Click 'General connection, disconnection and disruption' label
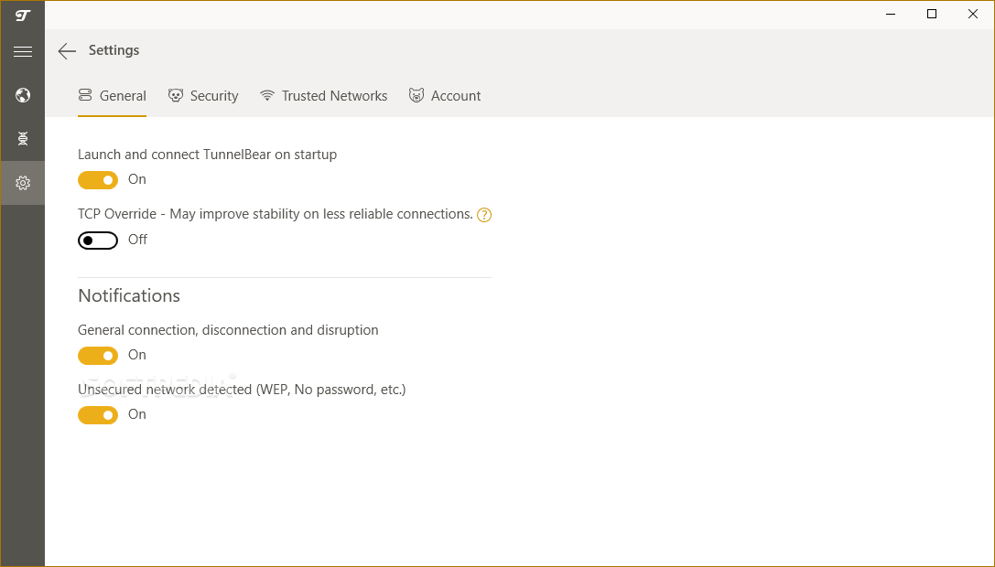This screenshot has height=567, width=995. 229,330
